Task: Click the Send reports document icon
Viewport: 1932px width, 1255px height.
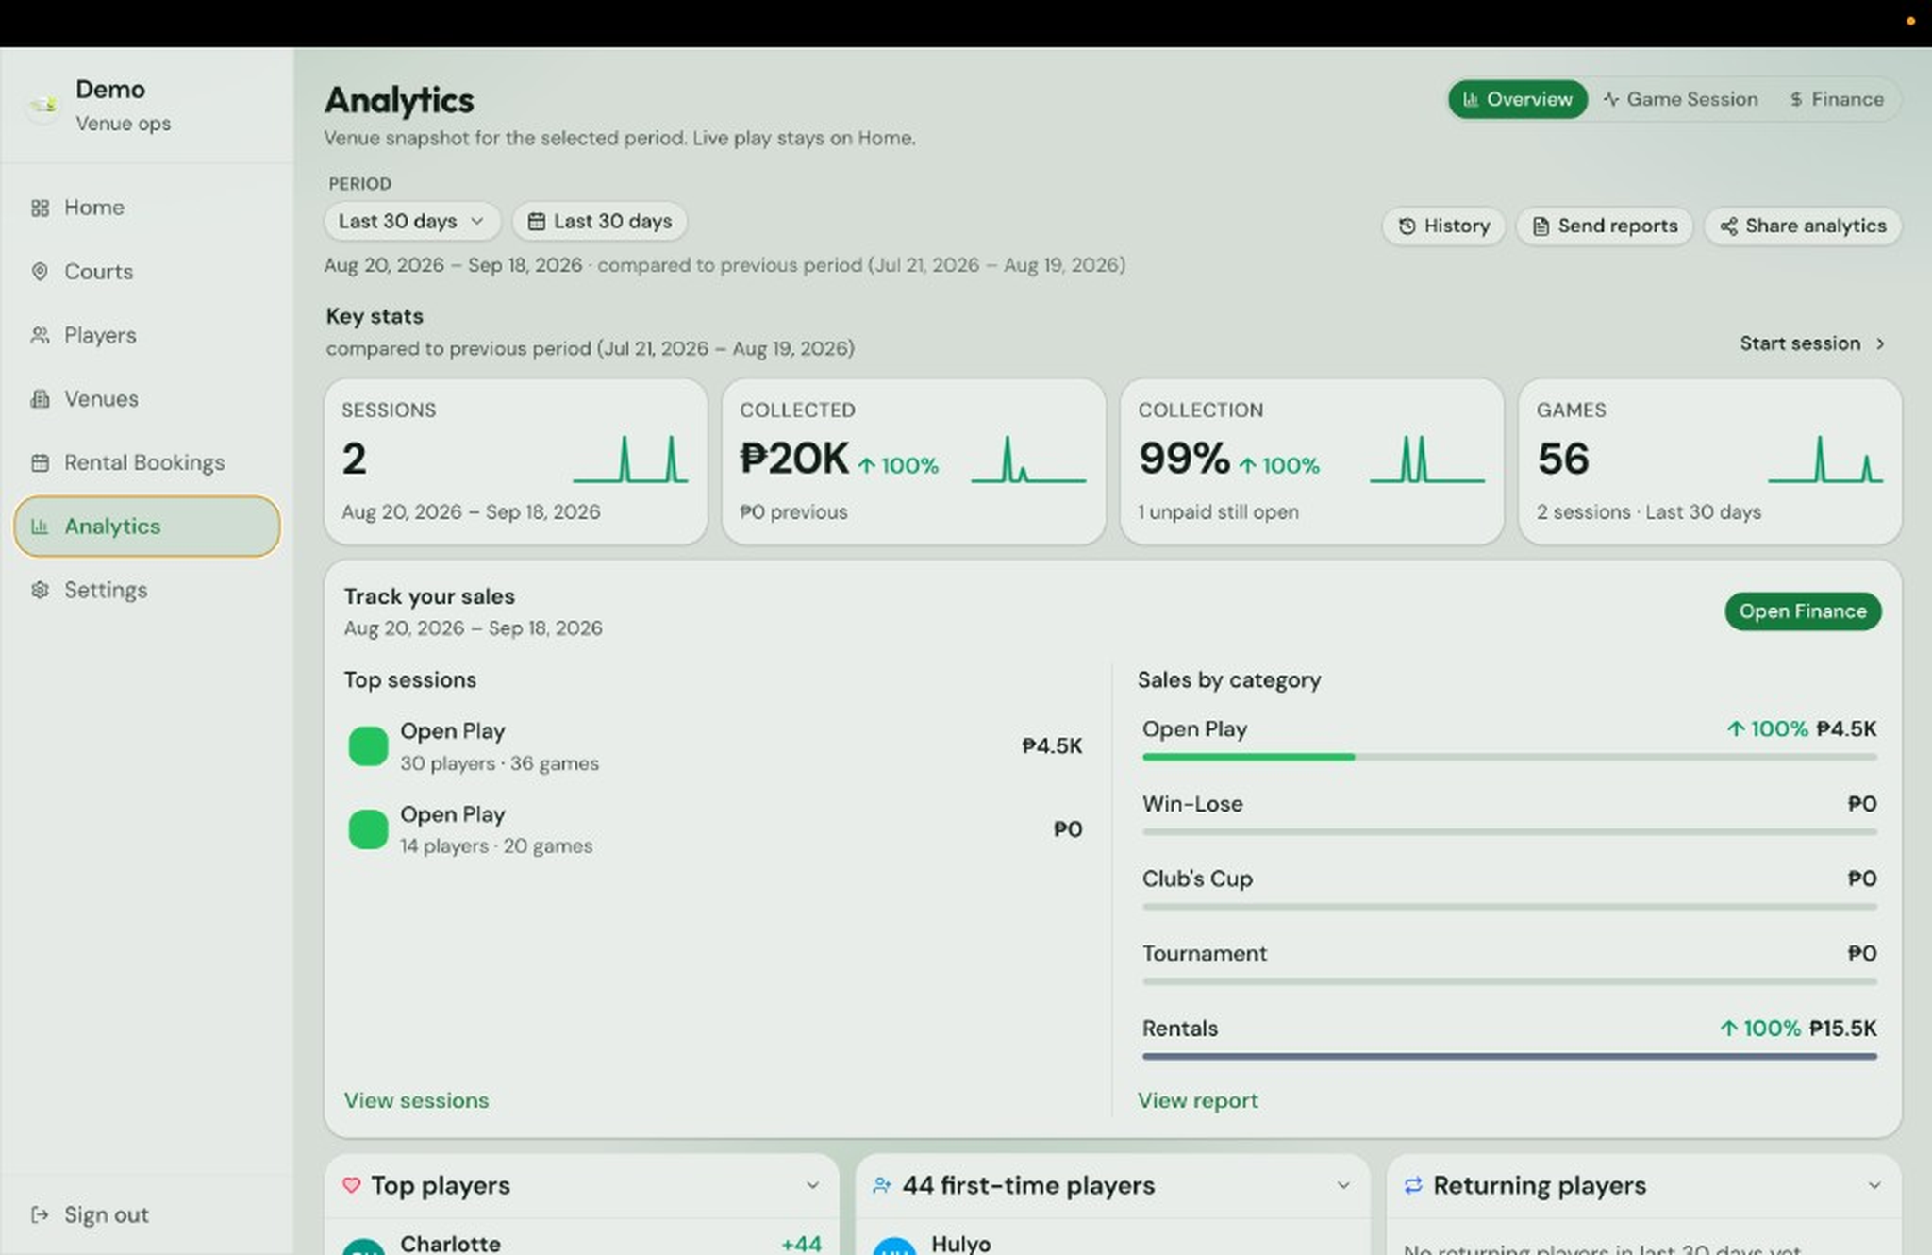Action: coord(1541,226)
